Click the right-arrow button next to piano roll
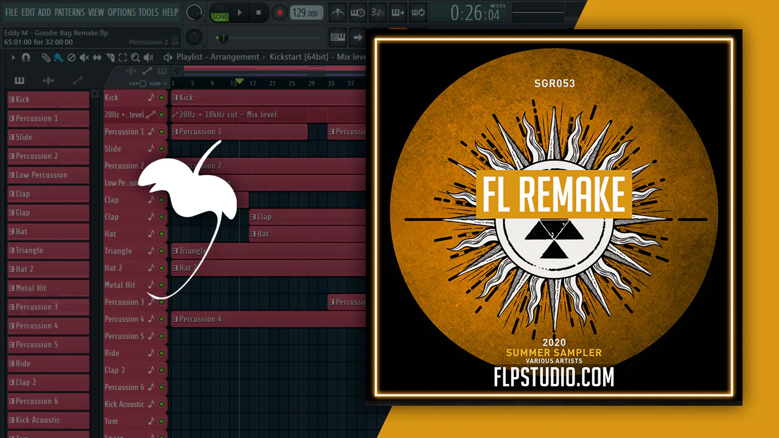 pyautogui.click(x=358, y=37)
